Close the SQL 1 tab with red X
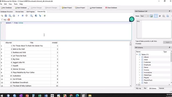The height and width of the screenshot is (97, 172). tap(9, 20)
